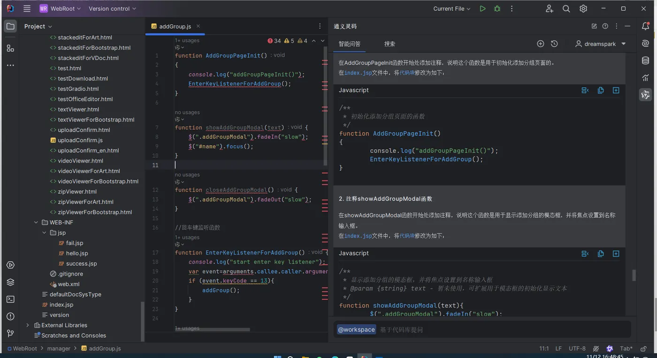This screenshot has width=657, height=358.
Task: Select uploadConfirm.js in project tree
Action: [x=80, y=140]
